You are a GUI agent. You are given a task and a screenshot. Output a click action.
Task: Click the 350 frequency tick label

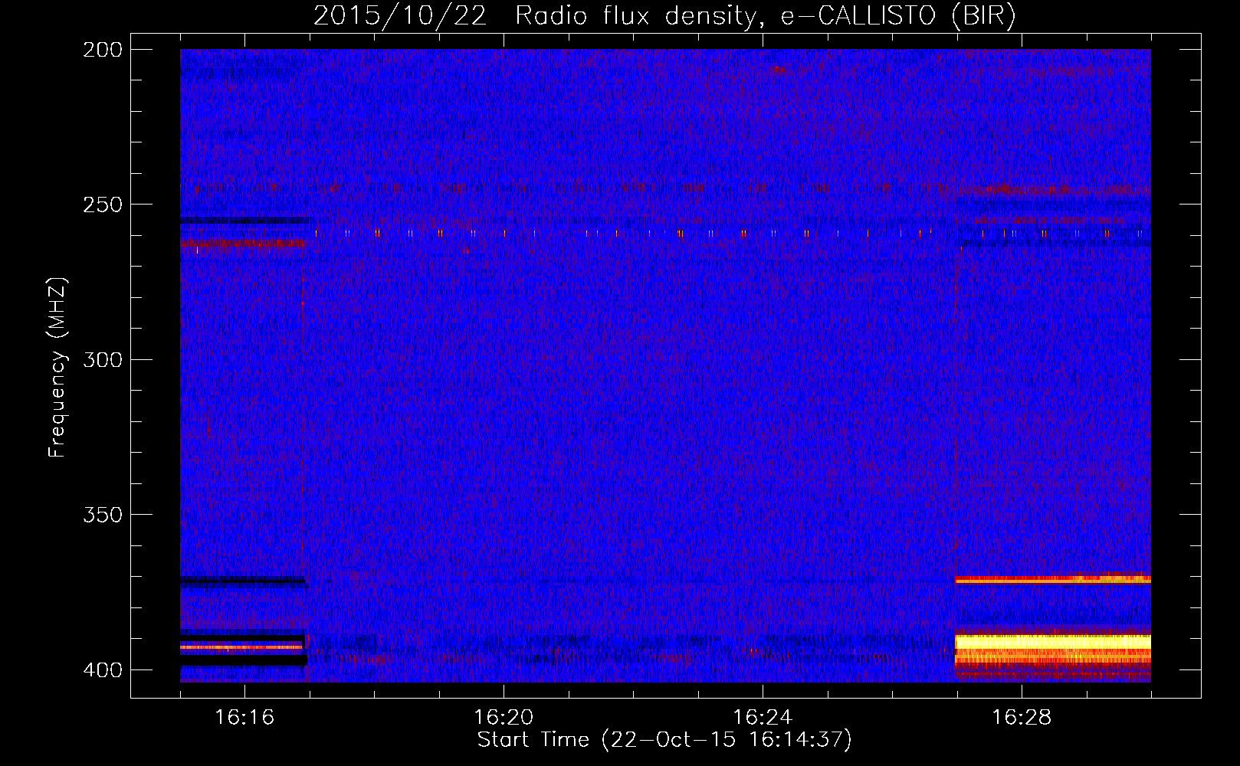tap(103, 515)
